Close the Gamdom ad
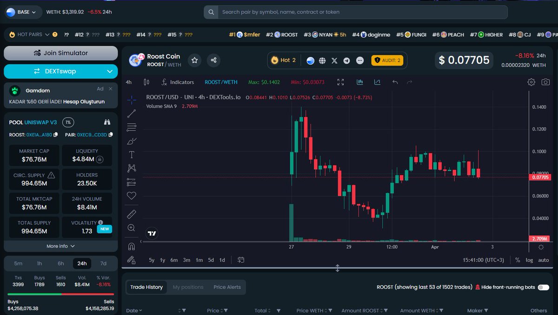 tap(111, 89)
